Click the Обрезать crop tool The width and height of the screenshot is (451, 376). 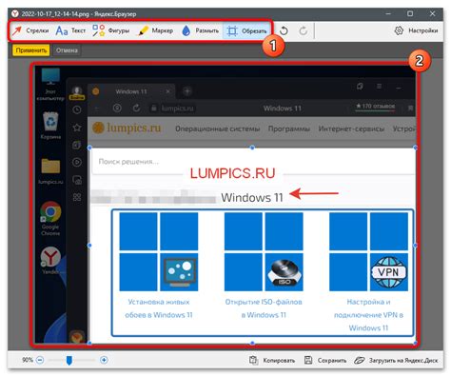pyautogui.click(x=246, y=31)
